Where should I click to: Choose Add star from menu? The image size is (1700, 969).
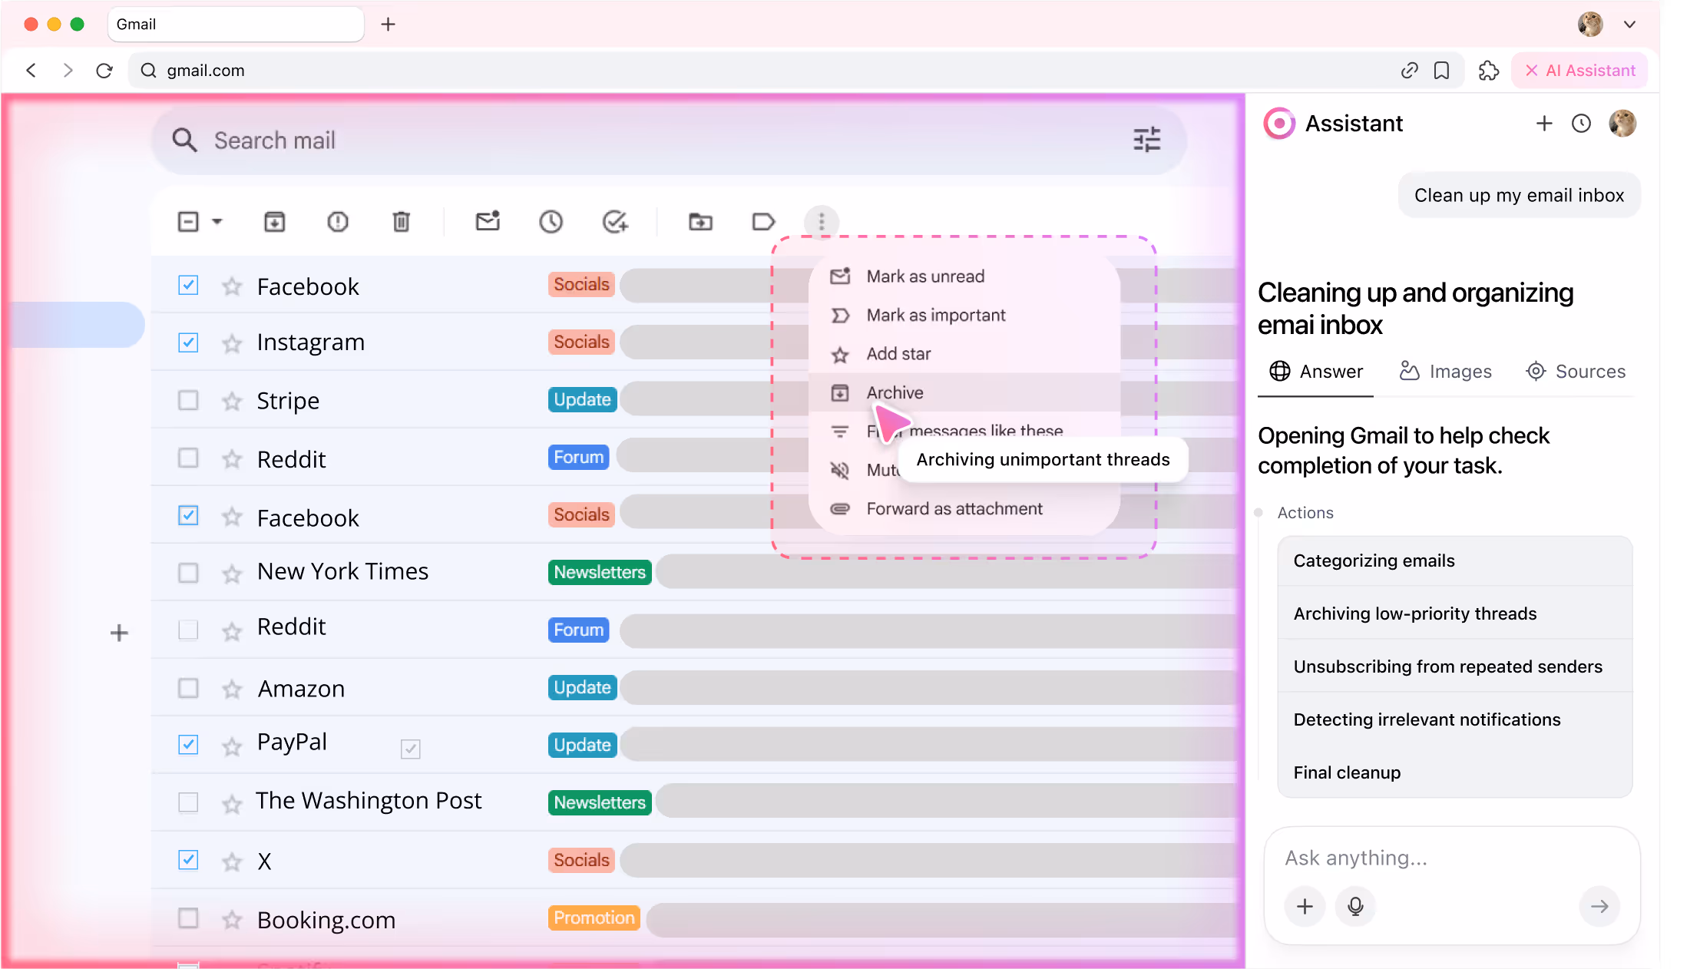964,354
